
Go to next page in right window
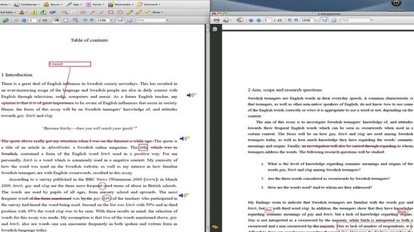259,20
